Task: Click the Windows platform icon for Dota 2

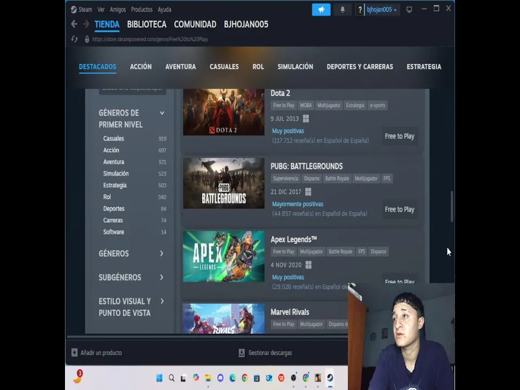Action: [305, 119]
